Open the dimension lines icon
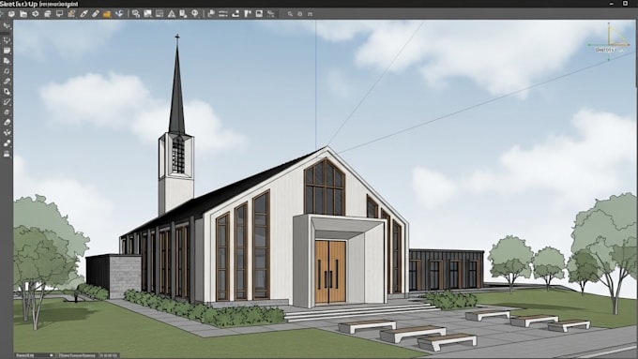The width and height of the screenshot is (638, 359). point(223,14)
